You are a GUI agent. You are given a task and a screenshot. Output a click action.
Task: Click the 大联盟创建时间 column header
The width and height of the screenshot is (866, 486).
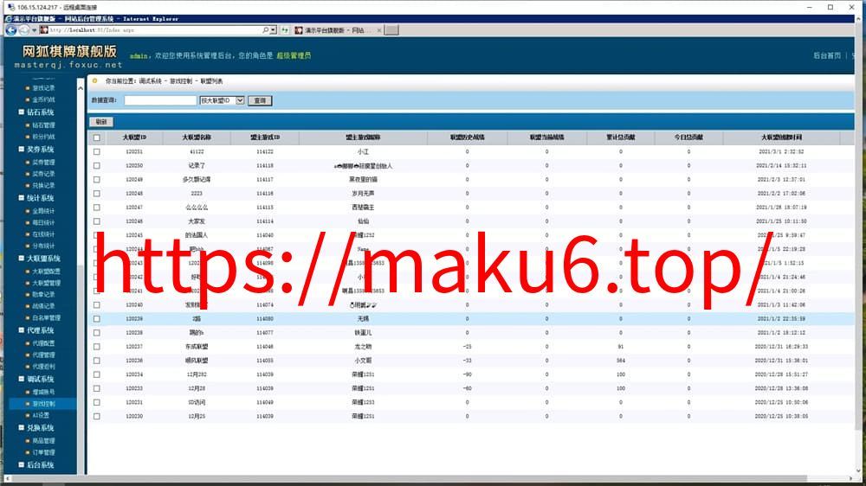(781, 137)
